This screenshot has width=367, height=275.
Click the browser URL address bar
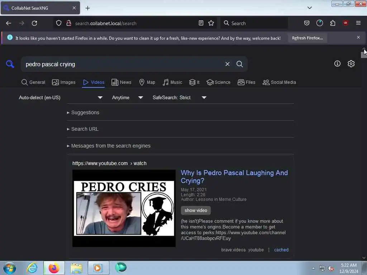(135, 23)
